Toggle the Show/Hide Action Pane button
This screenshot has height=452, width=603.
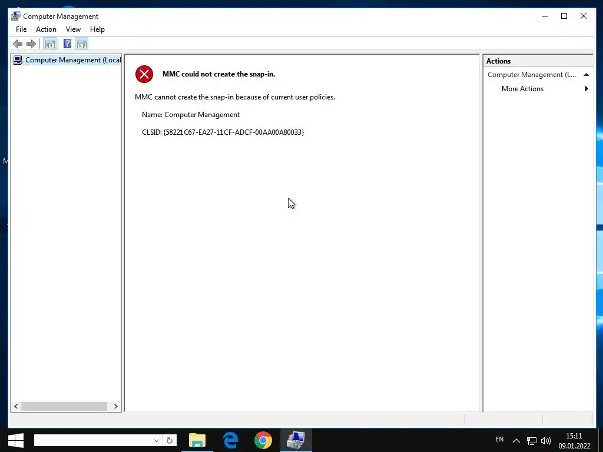point(81,44)
